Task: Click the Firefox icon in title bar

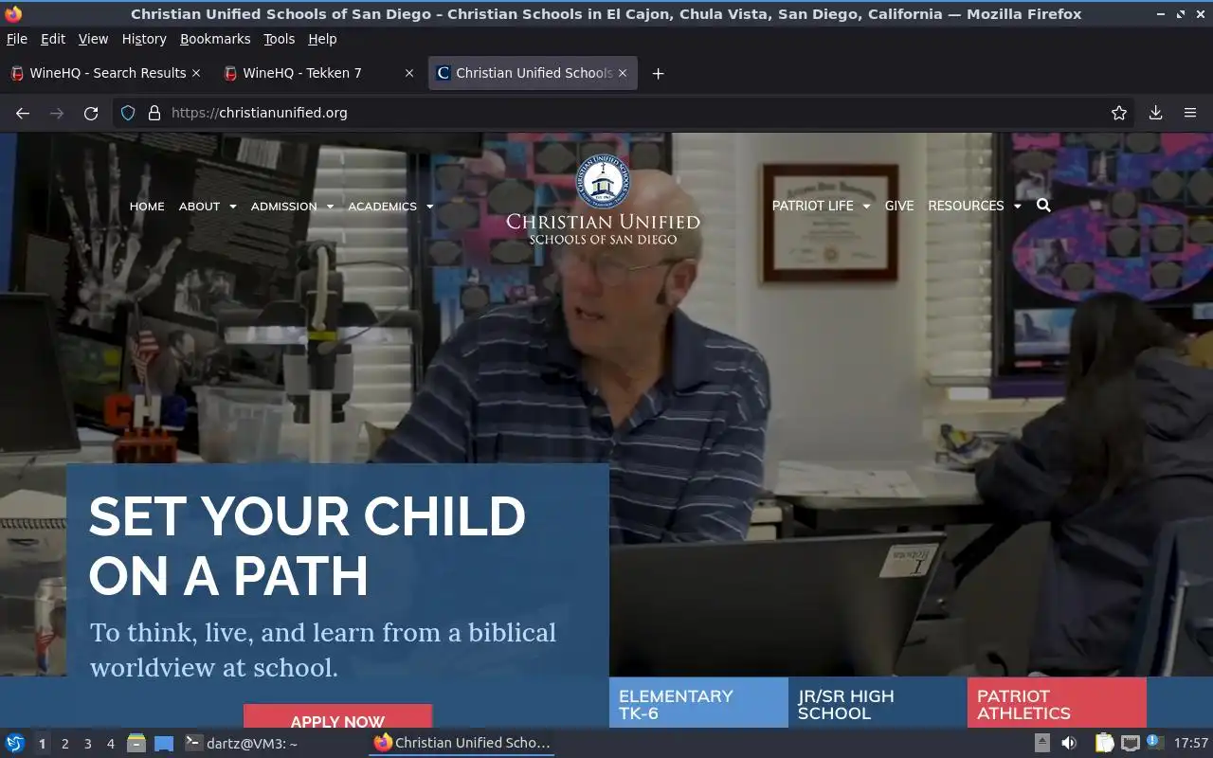Action: 13,13
